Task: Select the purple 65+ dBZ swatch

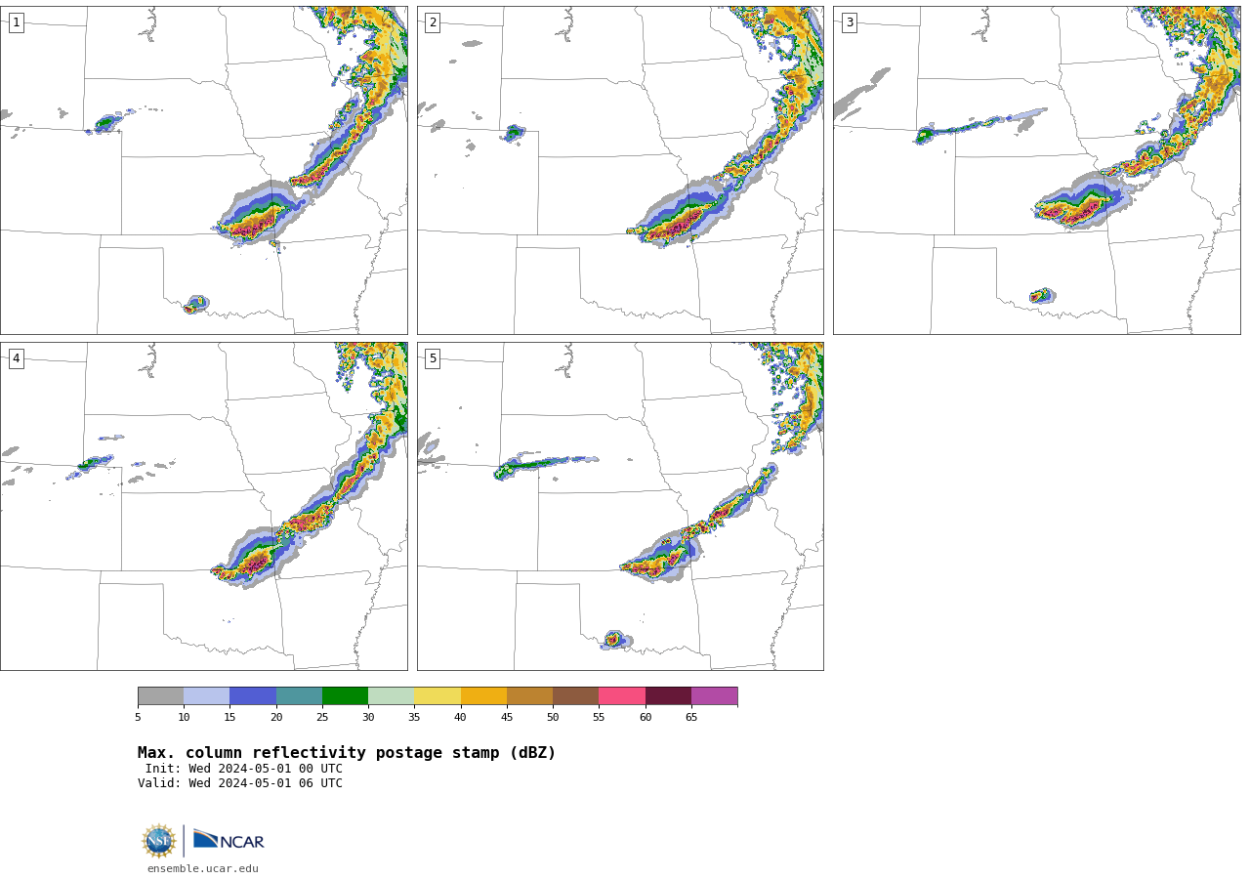Action: [x=714, y=695]
